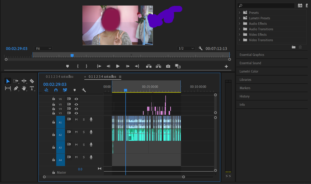Open the Fit zoom level dropdown

(43, 48)
